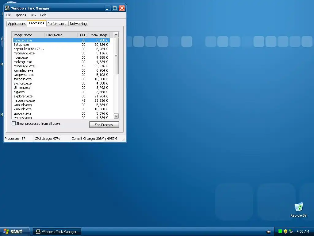The image size is (314, 236).
Task: Select the Setup.exe process
Action: (x=61, y=45)
